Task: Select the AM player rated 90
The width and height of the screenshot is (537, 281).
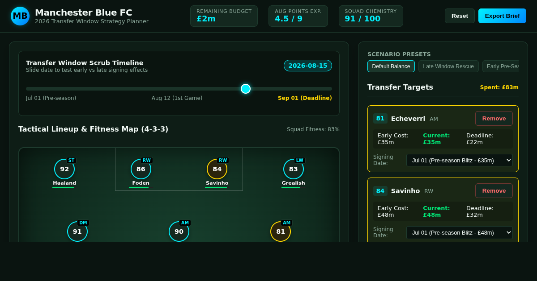Action: pos(179,231)
